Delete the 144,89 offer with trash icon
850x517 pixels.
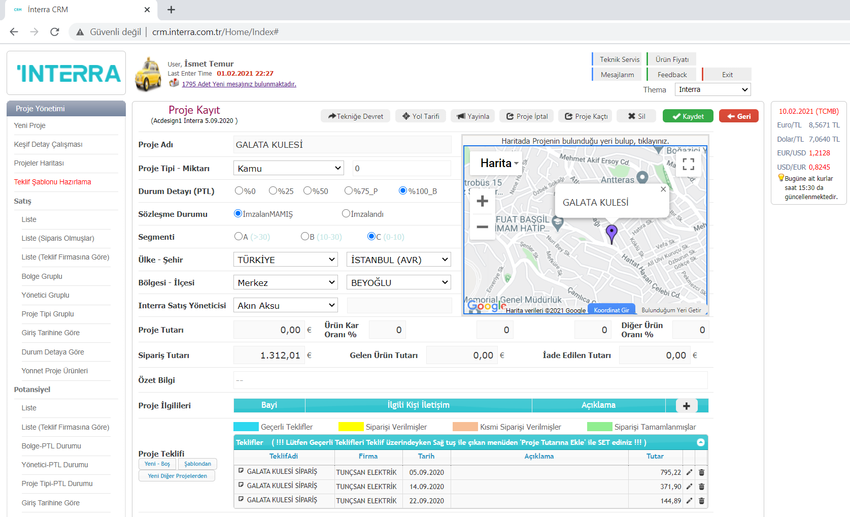pyautogui.click(x=701, y=501)
